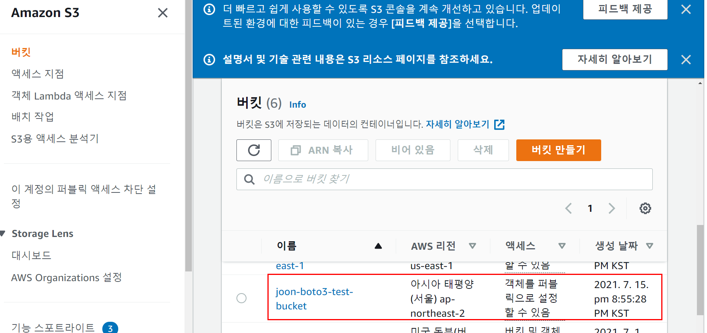Click 객체를 퍼블릭으로 설정할 수 있음 access cell

click(x=531, y=298)
